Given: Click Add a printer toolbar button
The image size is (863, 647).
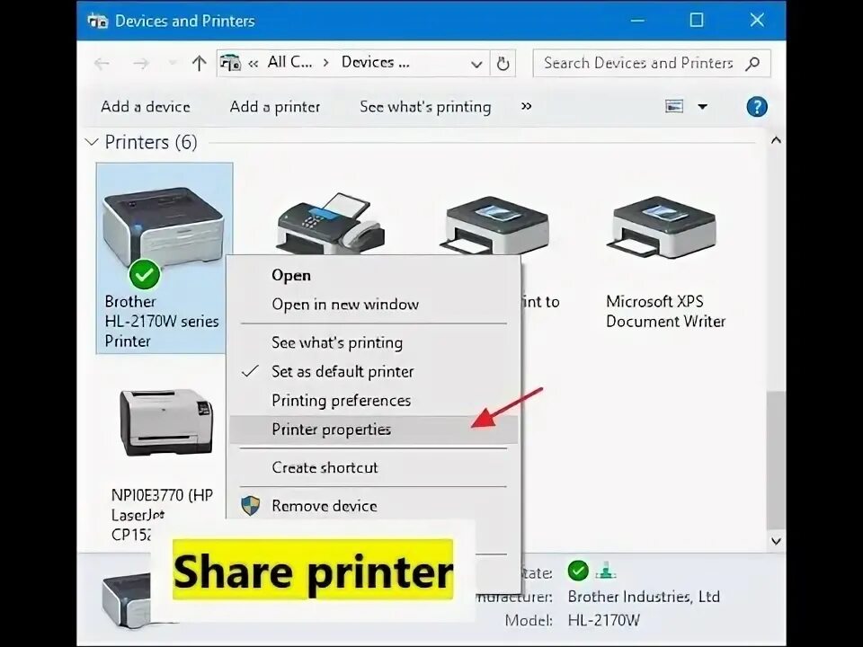Looking at the screenshot, I should tap(275, 107).
